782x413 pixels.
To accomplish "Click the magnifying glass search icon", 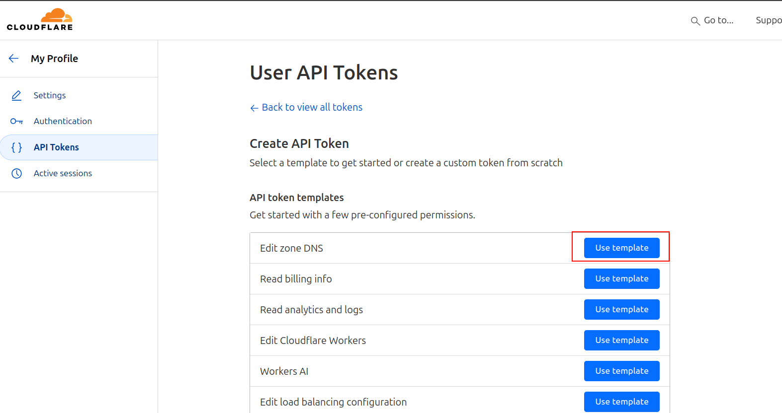I will [x=695, y=21].
